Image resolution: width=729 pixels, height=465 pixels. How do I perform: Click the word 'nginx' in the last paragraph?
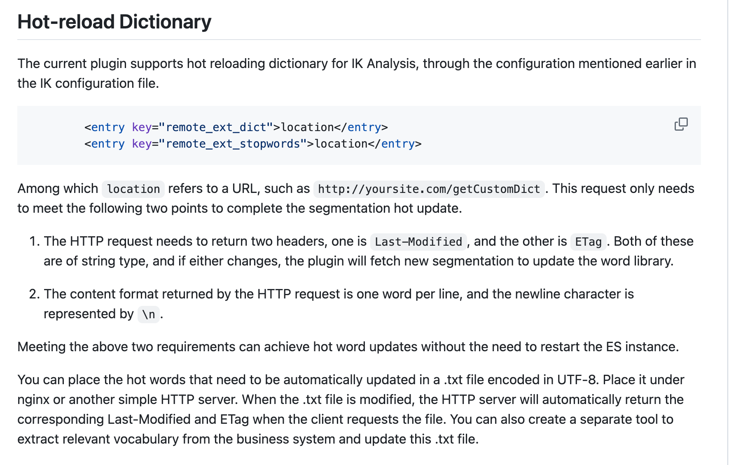pyautogui.click(x=33, y=399)
